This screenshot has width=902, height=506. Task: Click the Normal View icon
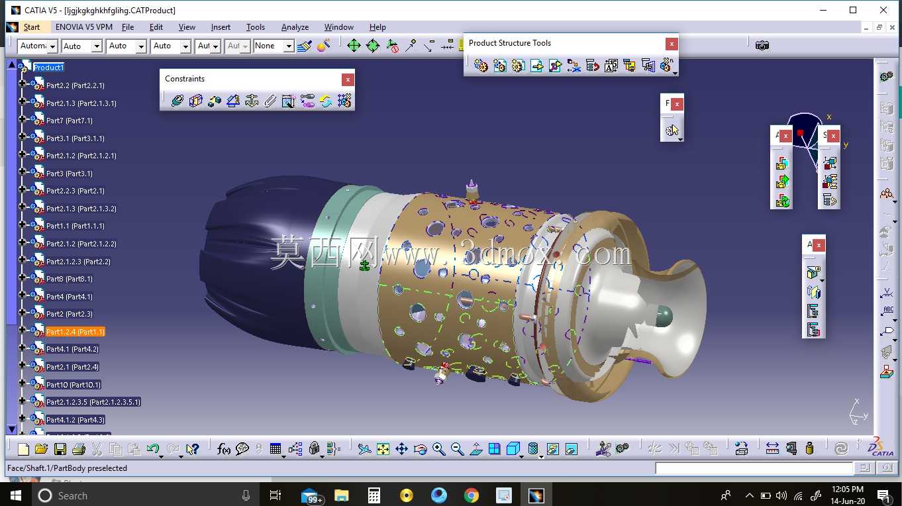476,449
